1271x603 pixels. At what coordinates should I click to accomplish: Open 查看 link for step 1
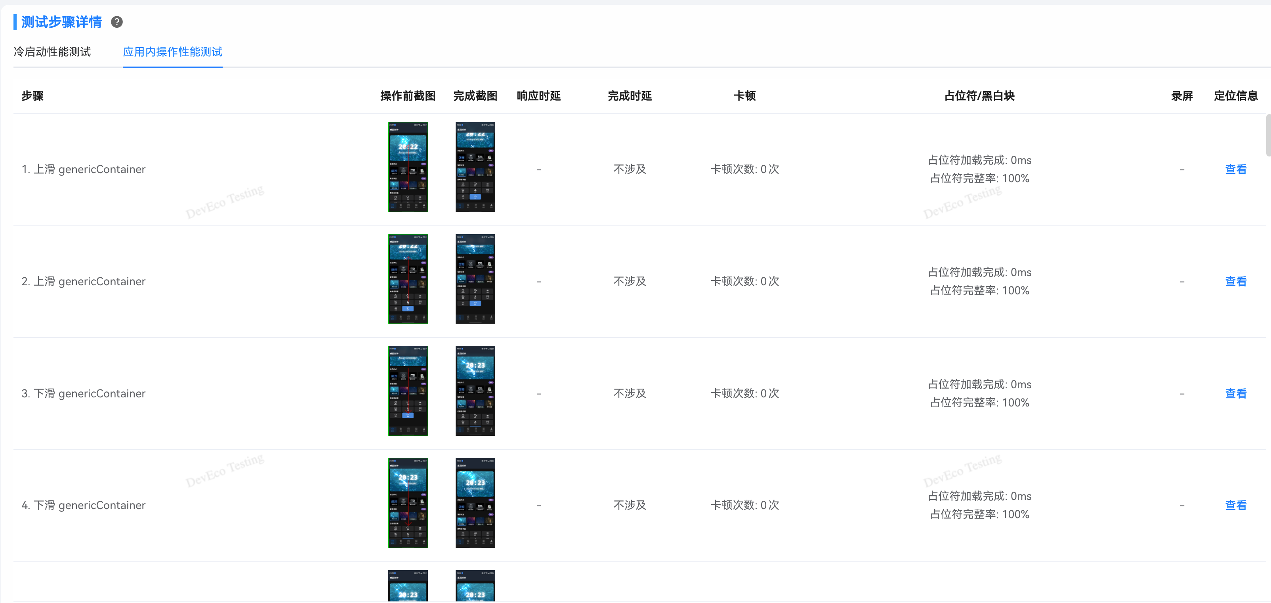coord(1235,169)
